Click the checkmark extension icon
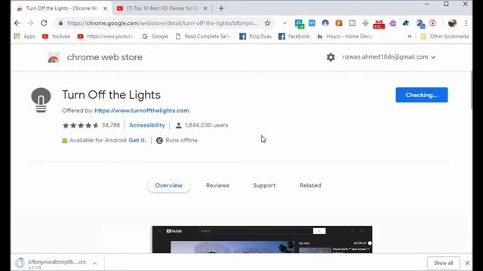Screen dimensions: 483x271 (x=285, y=23)
